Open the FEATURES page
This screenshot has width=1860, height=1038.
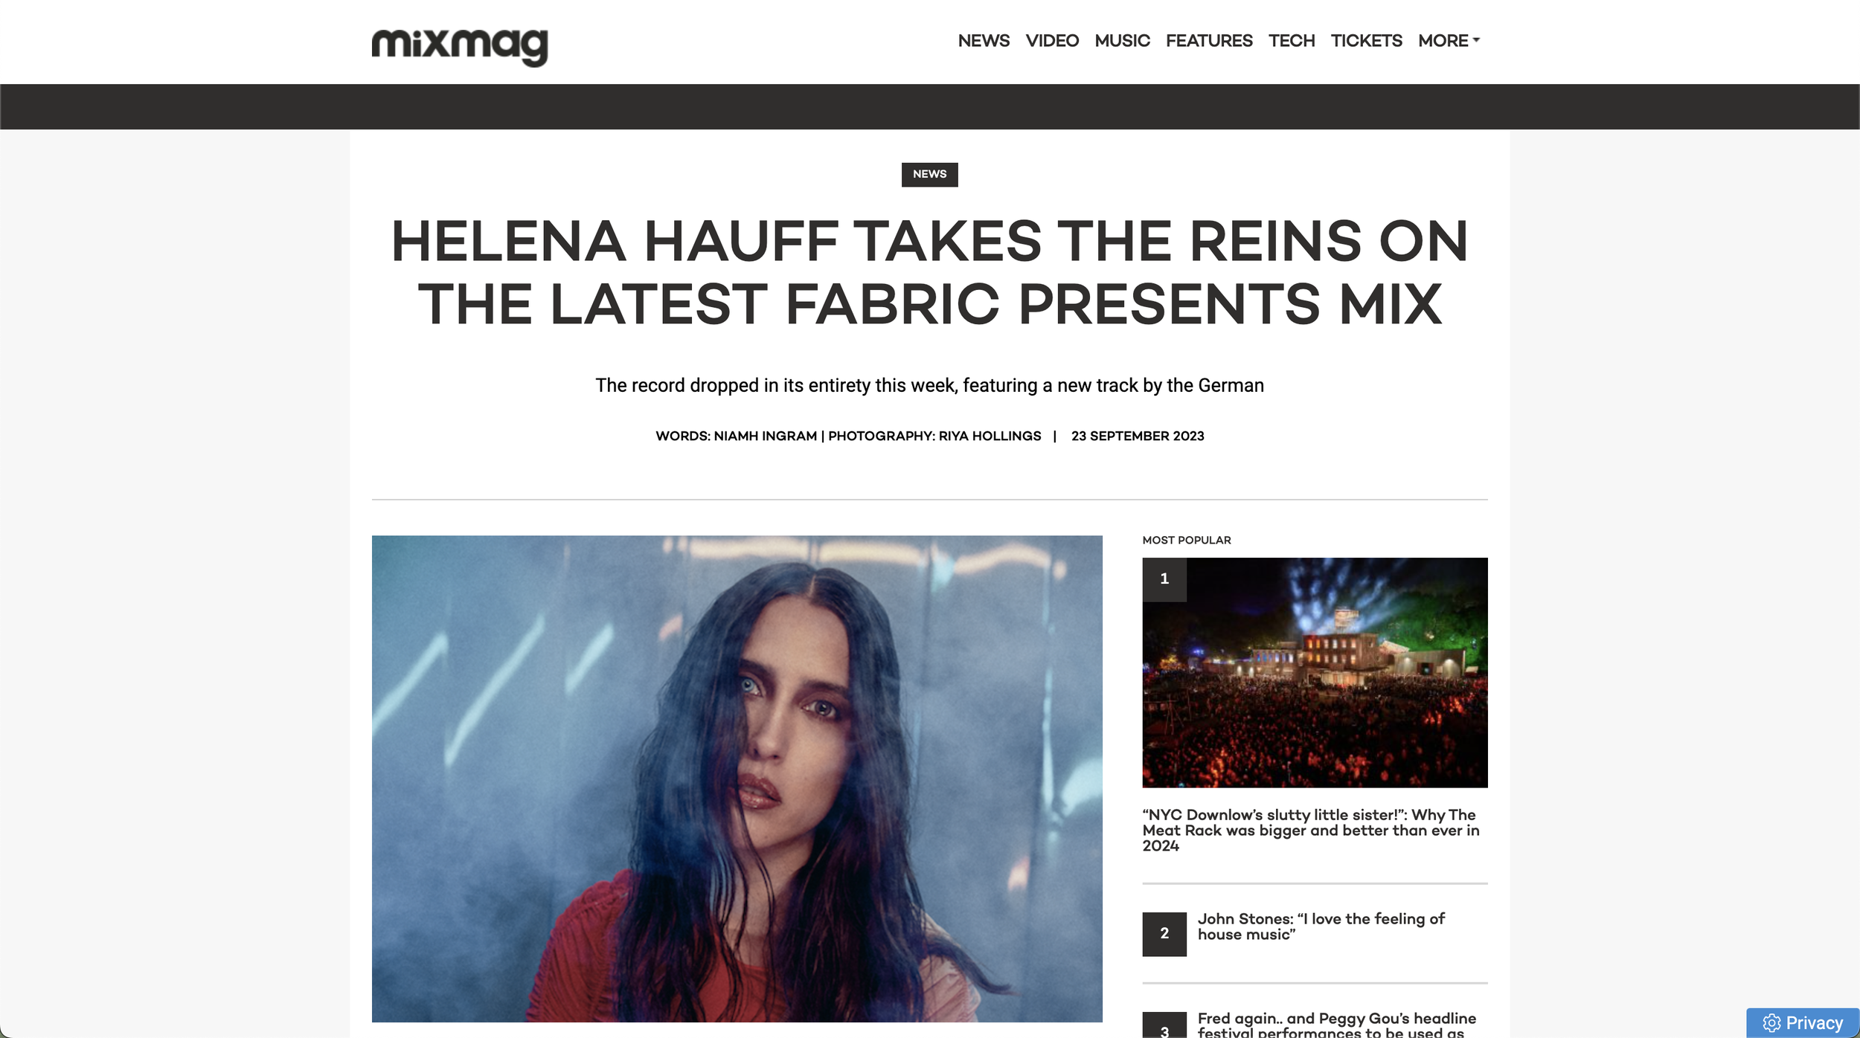point(1209,41)
